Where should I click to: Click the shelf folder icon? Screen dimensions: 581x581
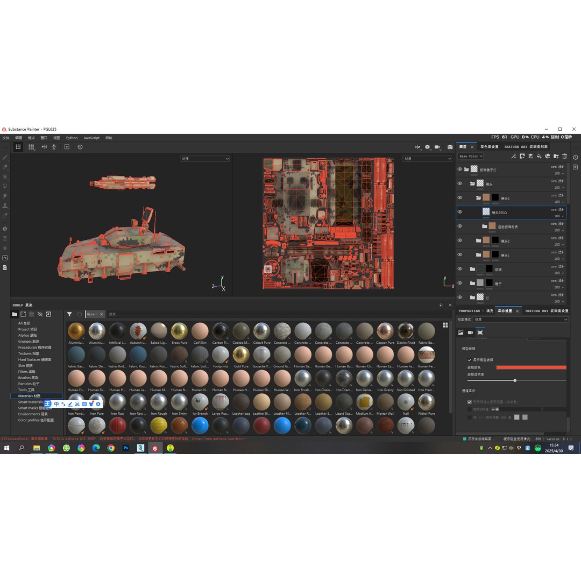pos(15,314)
